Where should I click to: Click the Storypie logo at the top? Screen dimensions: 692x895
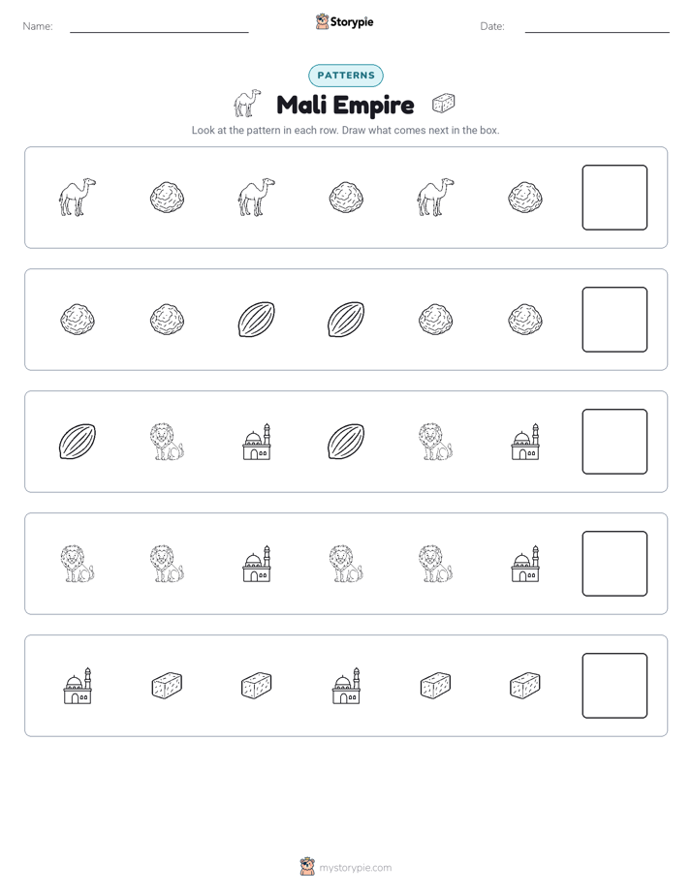click(344, 21)
